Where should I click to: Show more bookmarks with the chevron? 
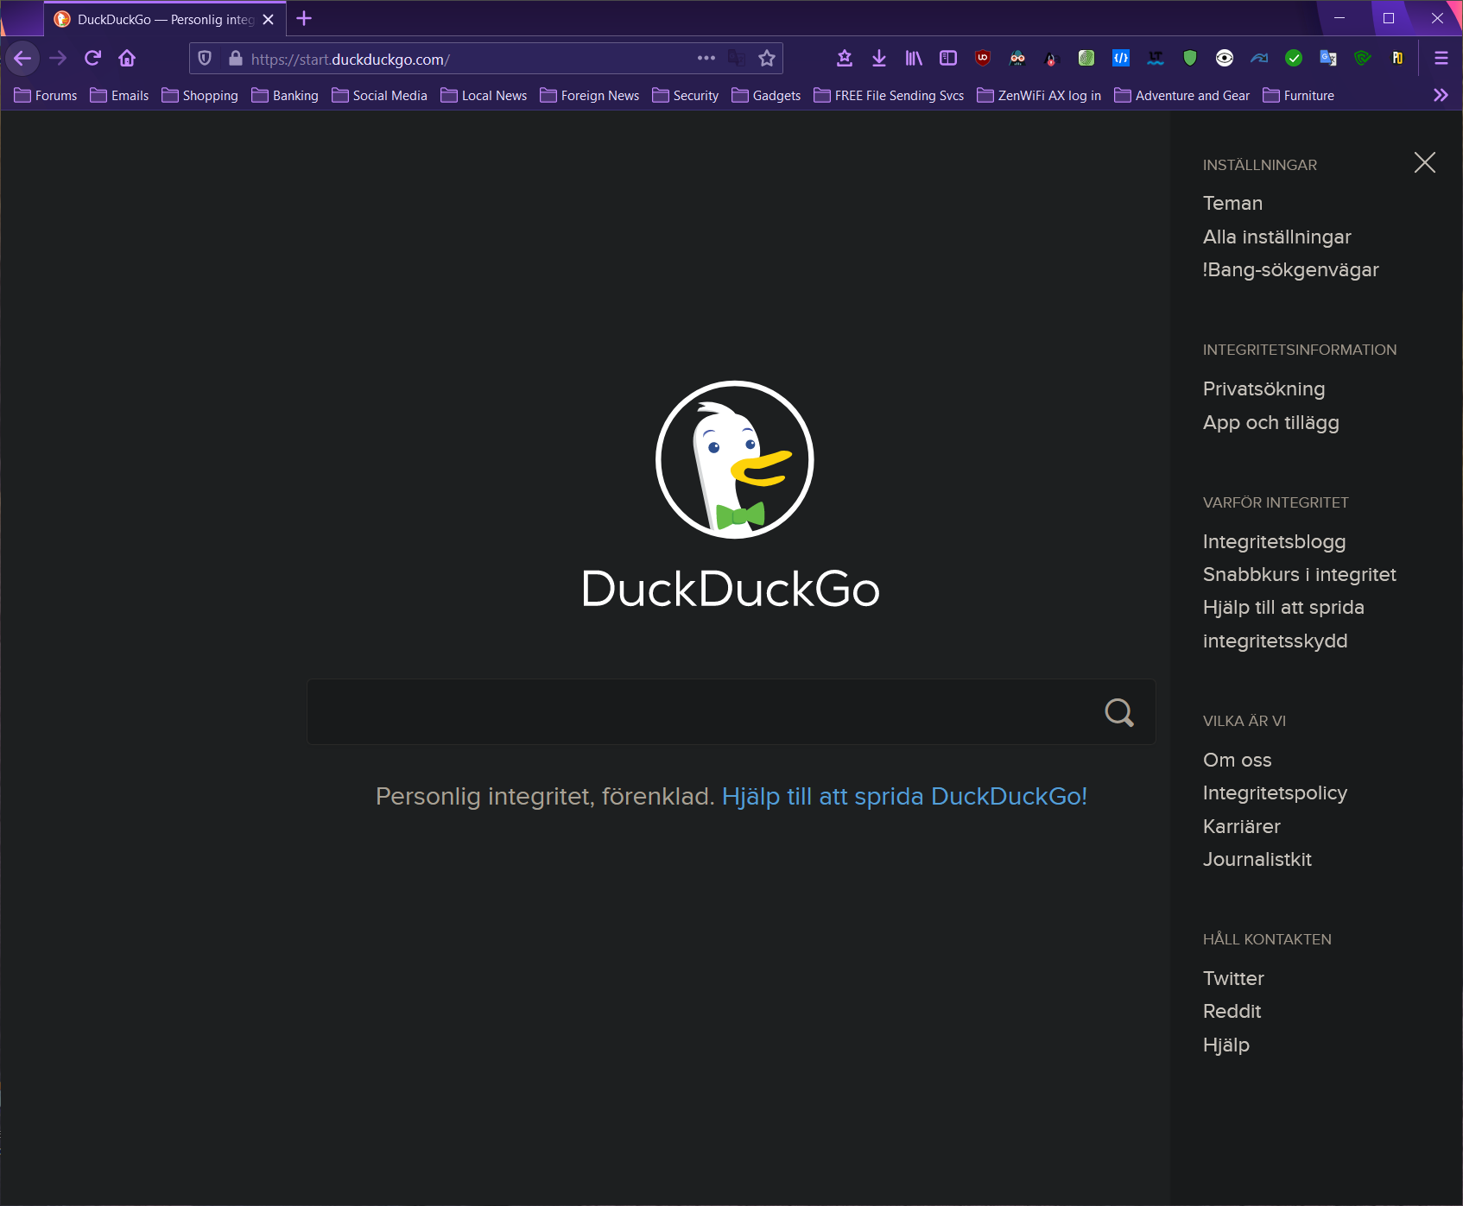pyautogui.click(x=1441, y=96)
